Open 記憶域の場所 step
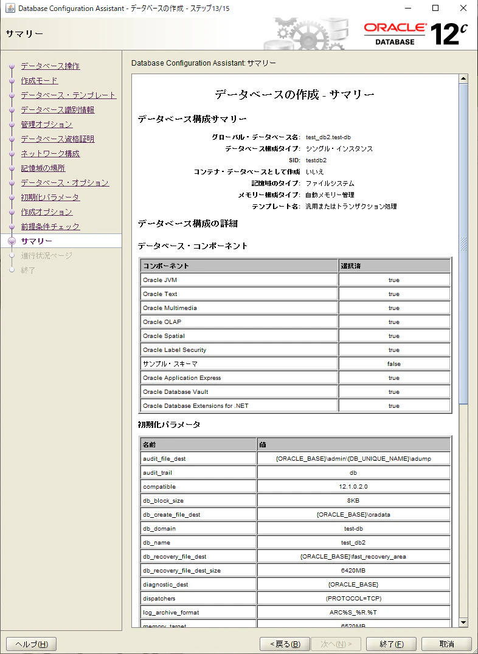The image size is (478, 654). coord(43,168)
